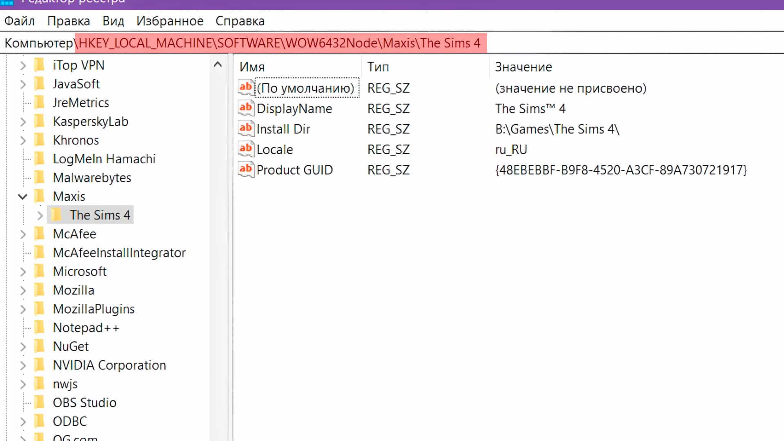The height and width of the screenshot is (441, 784).
Task: Select the OBS Studio folder icon
Action: [x=40, y=403]
